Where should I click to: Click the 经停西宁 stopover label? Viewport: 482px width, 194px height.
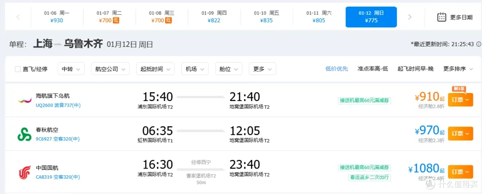(201, 162)
